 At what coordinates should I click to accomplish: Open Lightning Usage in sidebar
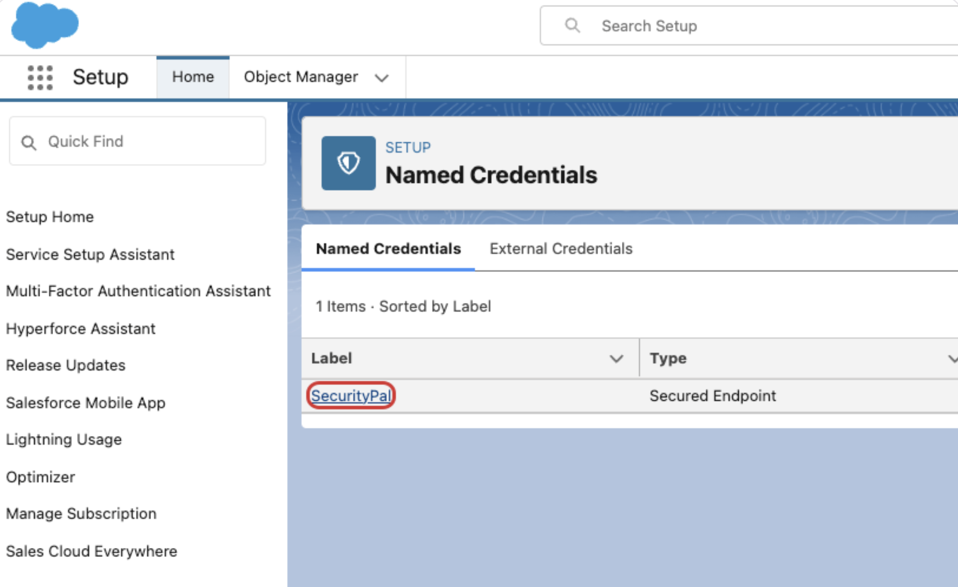64,439
